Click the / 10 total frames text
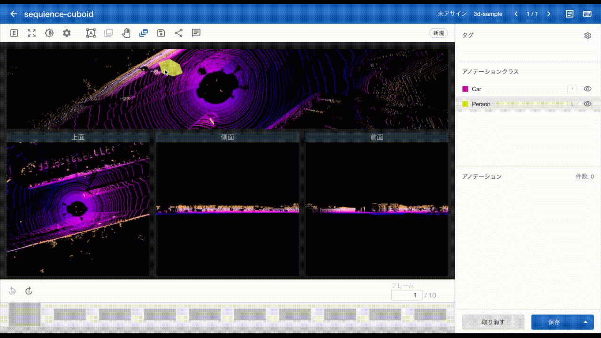601x338 pixels. pos(430,295)
